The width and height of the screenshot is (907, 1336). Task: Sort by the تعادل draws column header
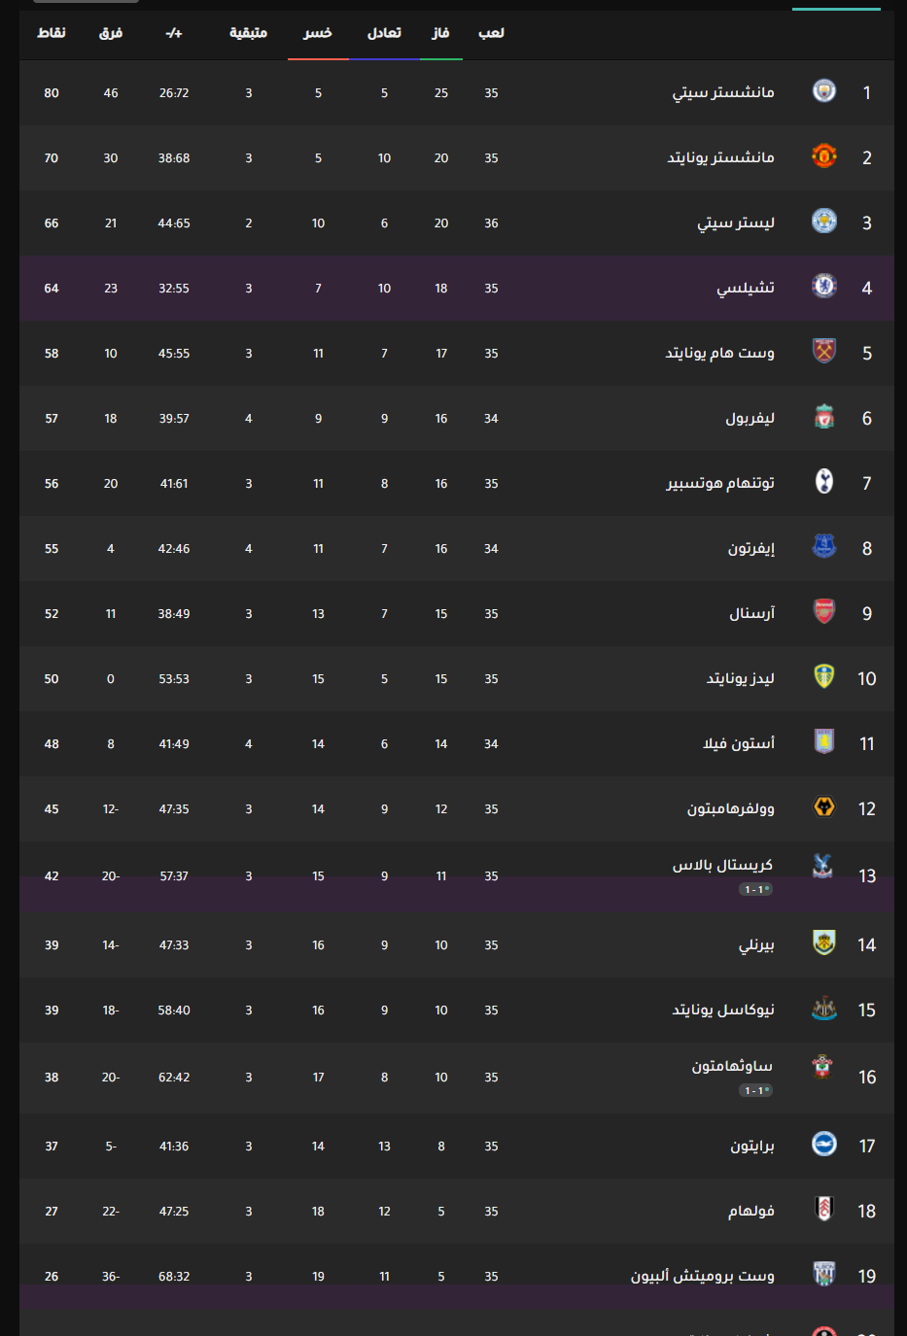tap(384, 33)
